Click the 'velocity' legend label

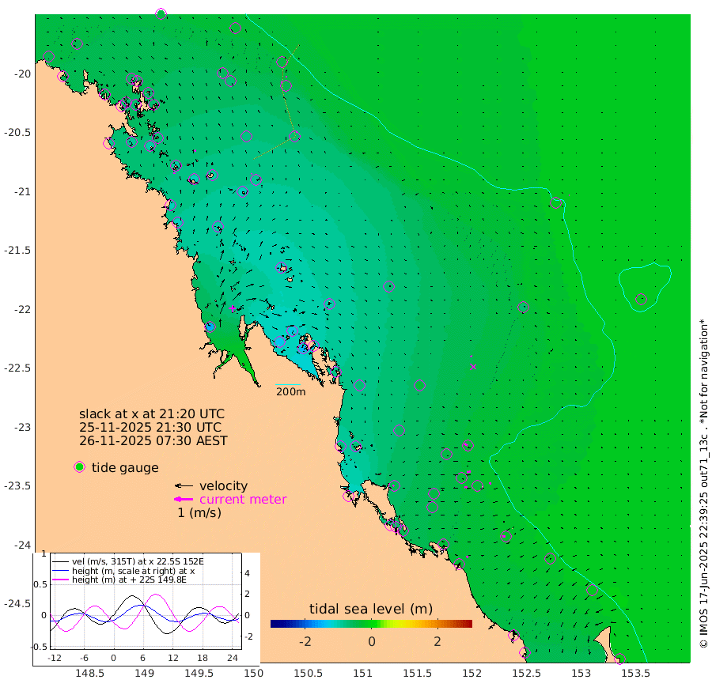223,486
